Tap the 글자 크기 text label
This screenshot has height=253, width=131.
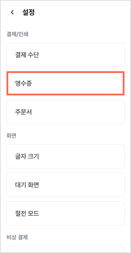click(27, 156)
